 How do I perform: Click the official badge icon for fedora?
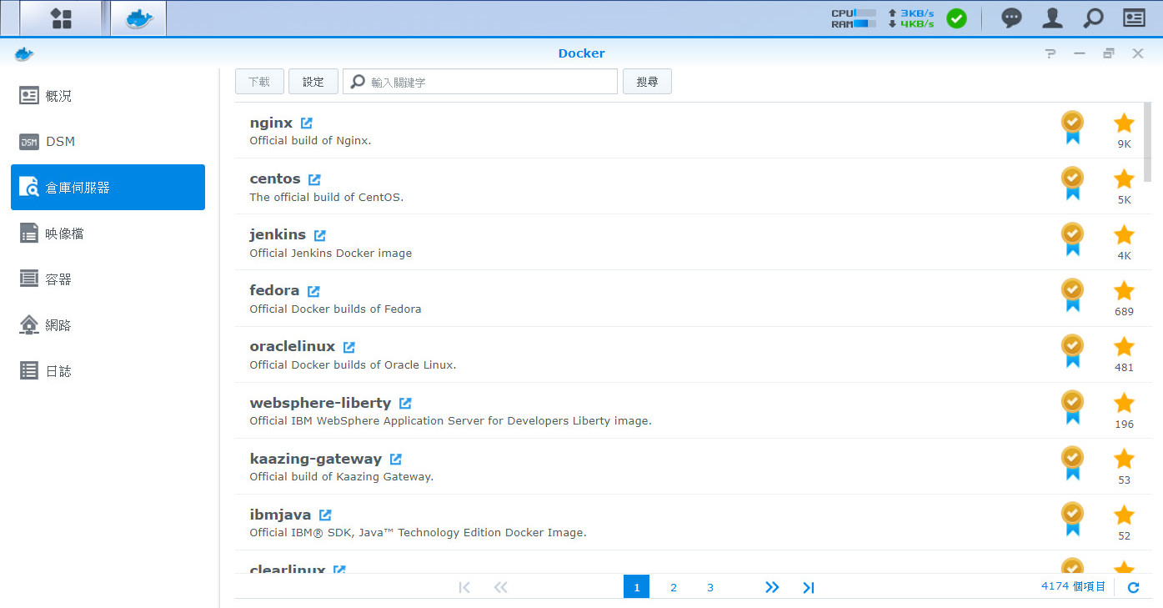[x=1072, y=295]
